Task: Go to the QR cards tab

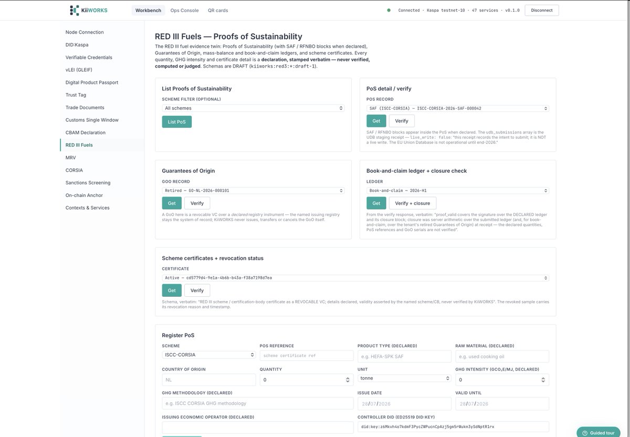Action: click(x=218, y=11)
